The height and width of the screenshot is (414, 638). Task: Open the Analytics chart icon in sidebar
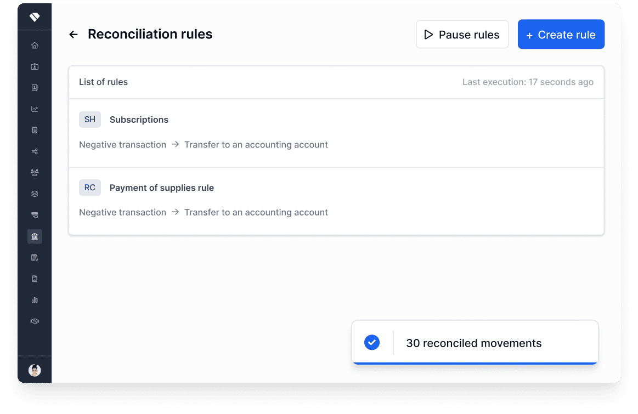(x=35, y=109)
